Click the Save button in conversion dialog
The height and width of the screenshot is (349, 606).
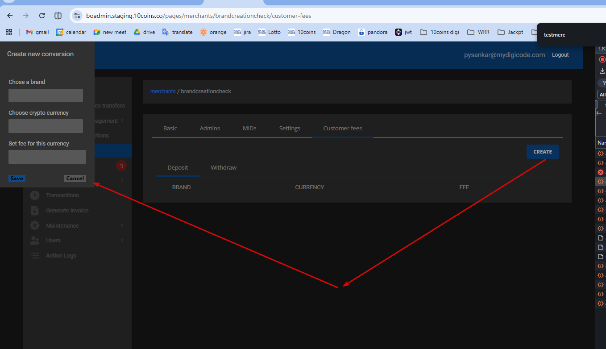17,179
